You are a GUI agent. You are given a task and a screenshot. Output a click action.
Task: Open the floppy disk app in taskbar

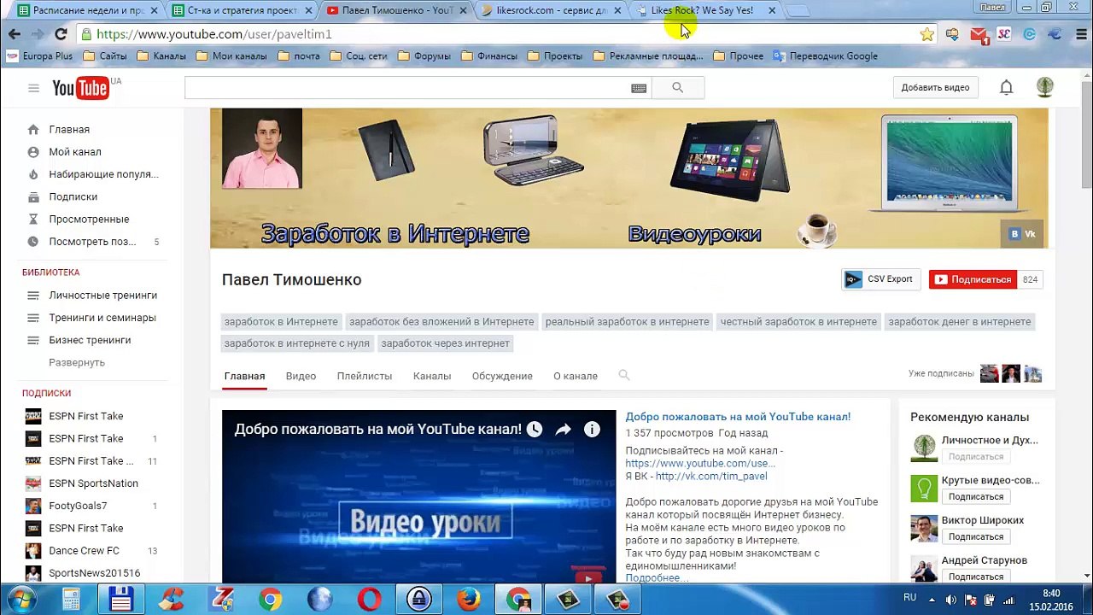[x=120, y=599]
